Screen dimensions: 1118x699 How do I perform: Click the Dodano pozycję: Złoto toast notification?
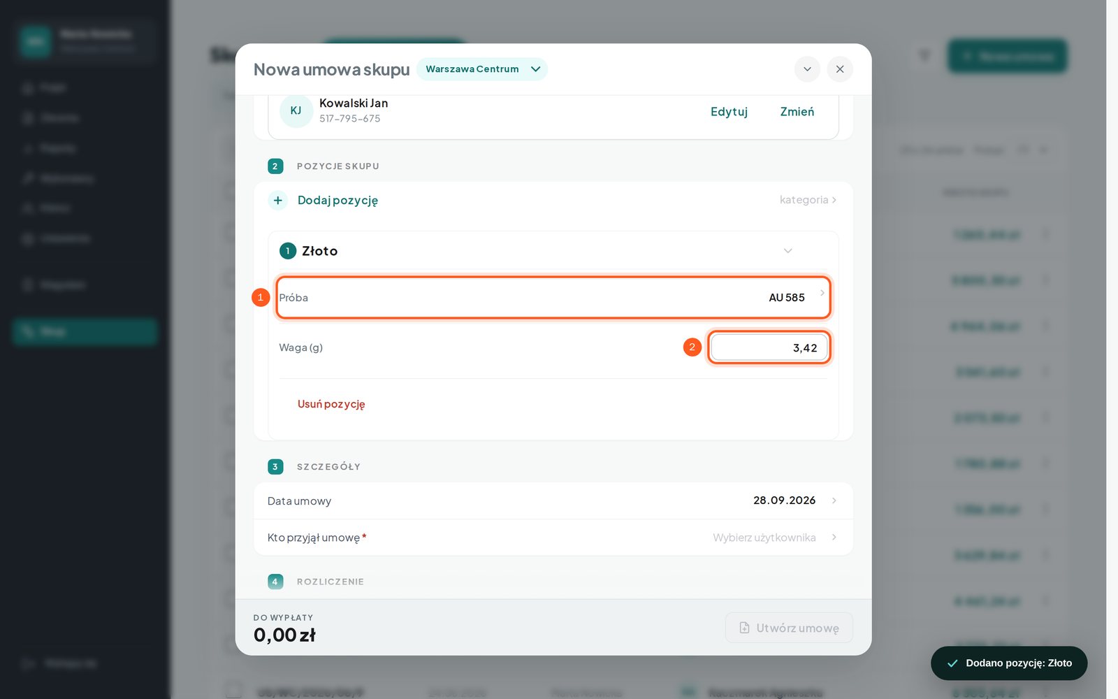click(1009, 663)
